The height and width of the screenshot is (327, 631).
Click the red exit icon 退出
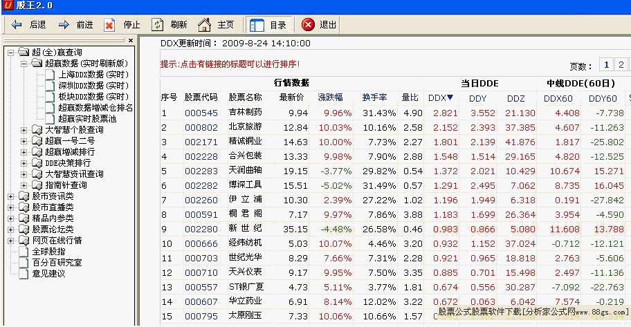tap(308, 25)
